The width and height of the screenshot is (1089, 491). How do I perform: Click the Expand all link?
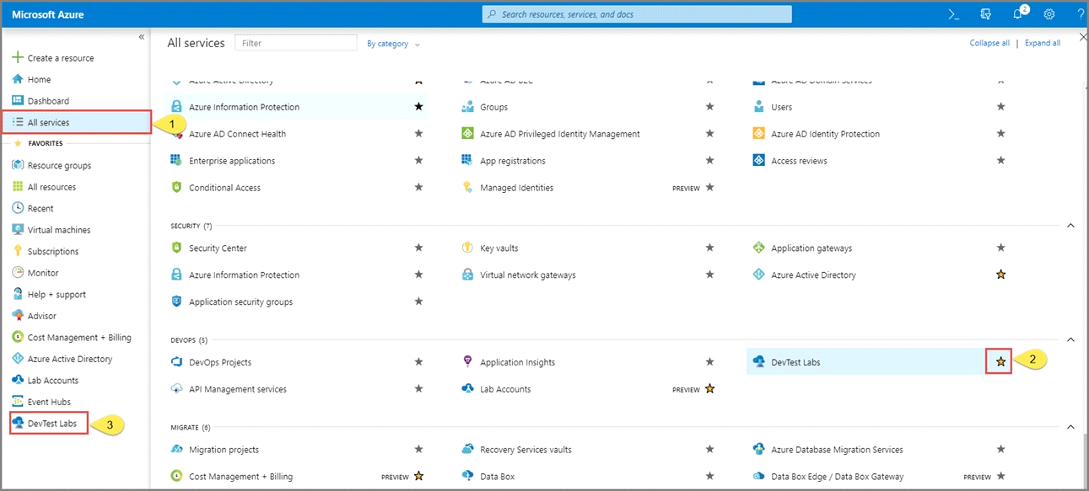[x=1043, y=43]
